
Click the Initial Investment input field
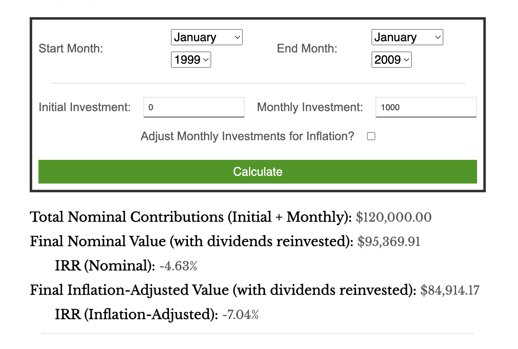tap(194, 107)
